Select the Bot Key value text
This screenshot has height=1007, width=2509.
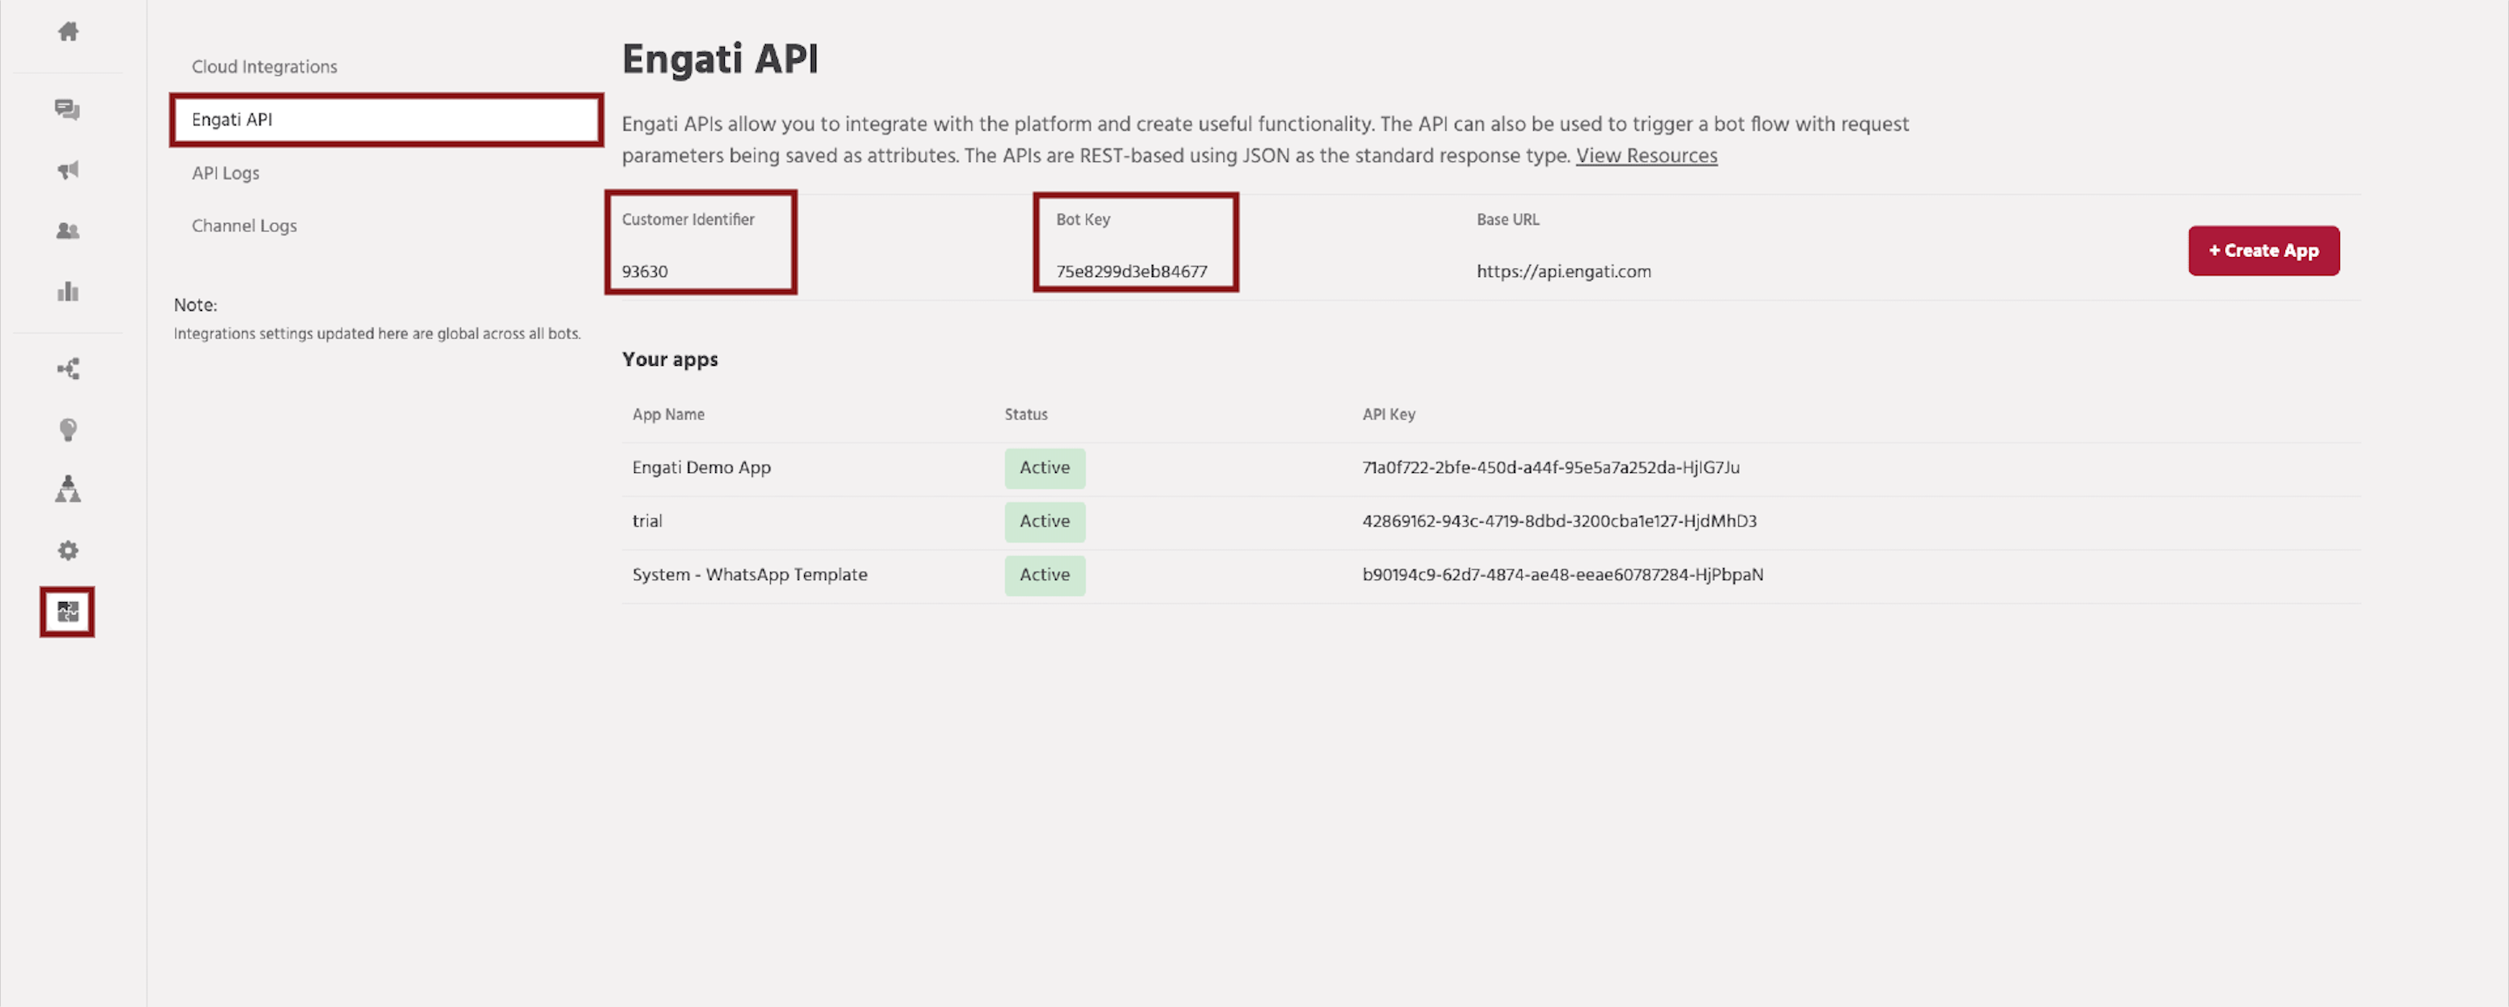tap(1131, 272)
